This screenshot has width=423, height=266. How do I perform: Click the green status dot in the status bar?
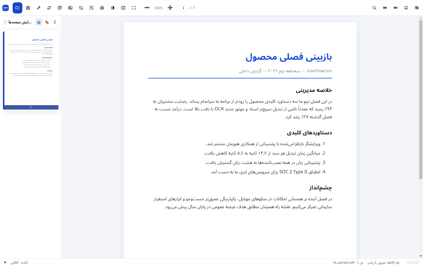click(x=5, y=262)
